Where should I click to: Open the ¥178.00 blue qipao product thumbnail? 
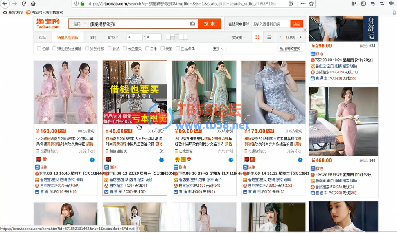tap(273, 93)
